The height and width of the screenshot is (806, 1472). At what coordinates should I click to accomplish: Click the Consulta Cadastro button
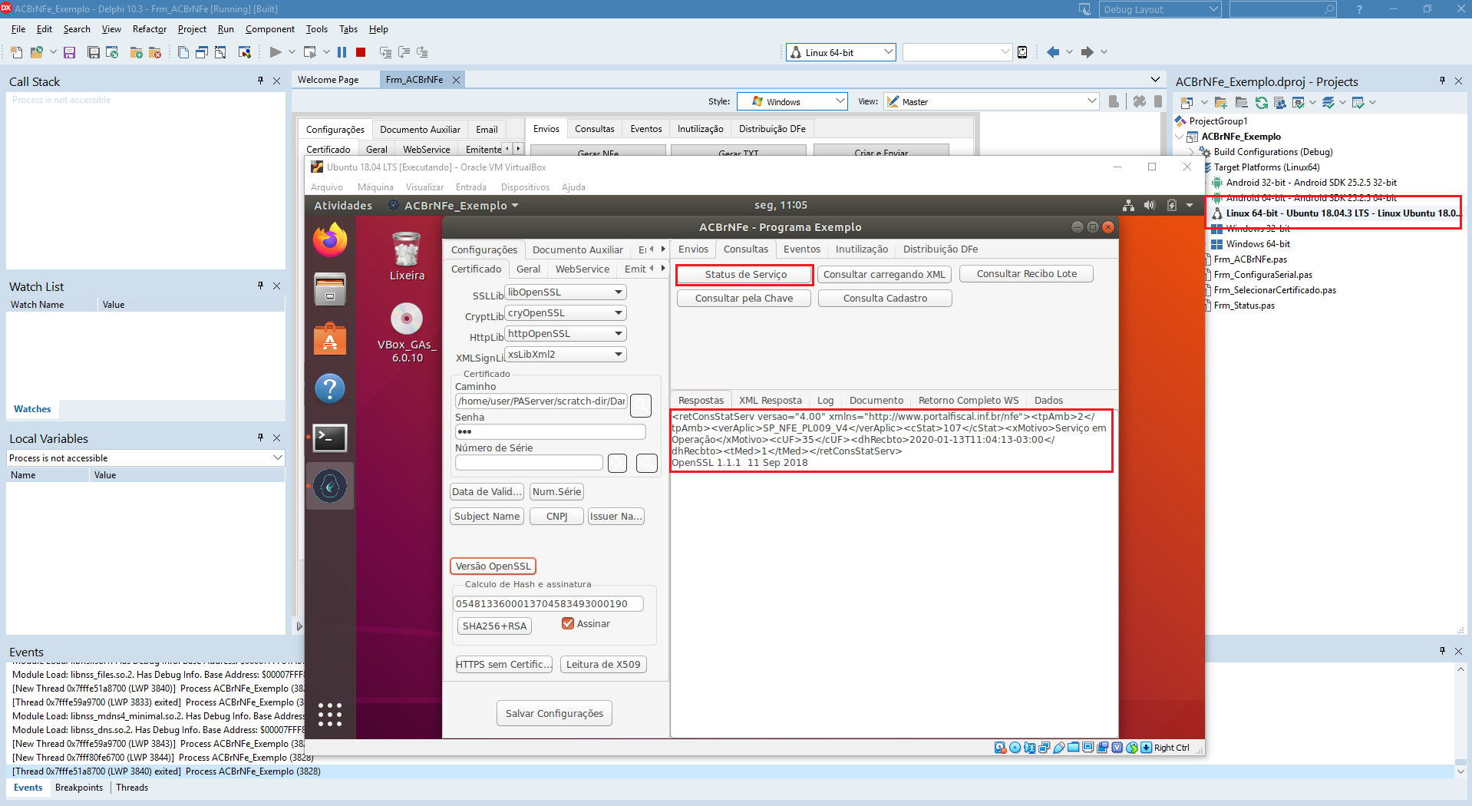tap(885, 298)
